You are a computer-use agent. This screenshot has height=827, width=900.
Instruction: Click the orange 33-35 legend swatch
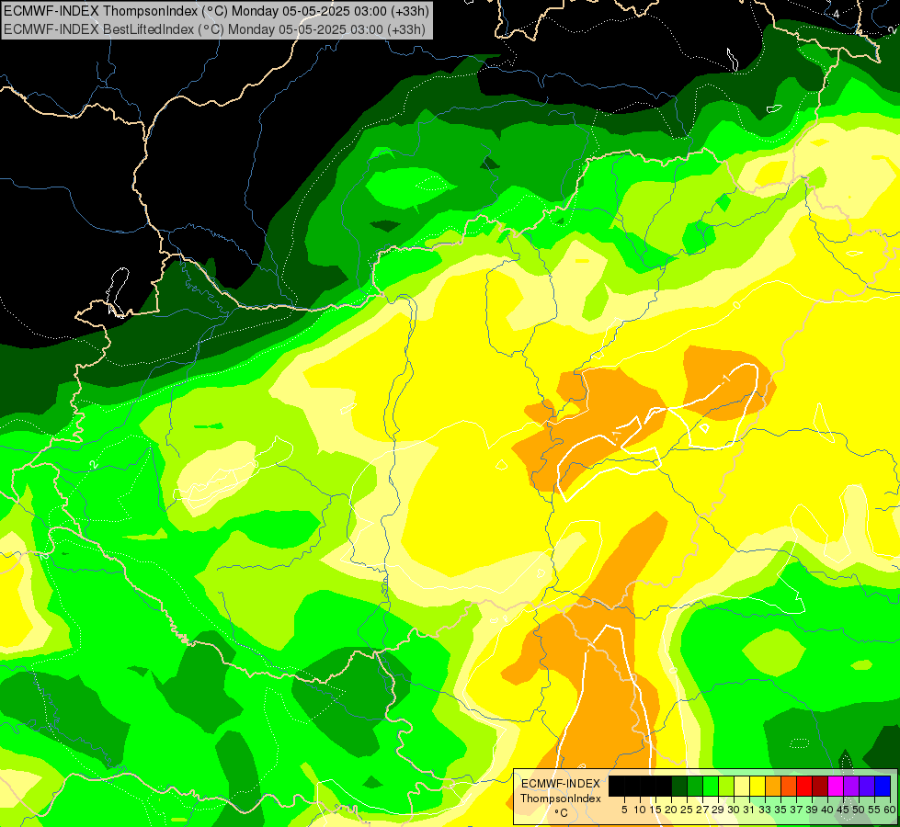(773, 787)
